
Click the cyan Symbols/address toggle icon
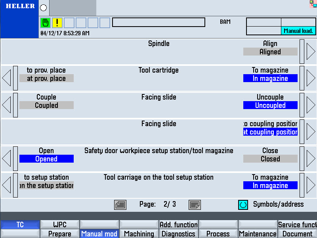(x=243, y=205)
